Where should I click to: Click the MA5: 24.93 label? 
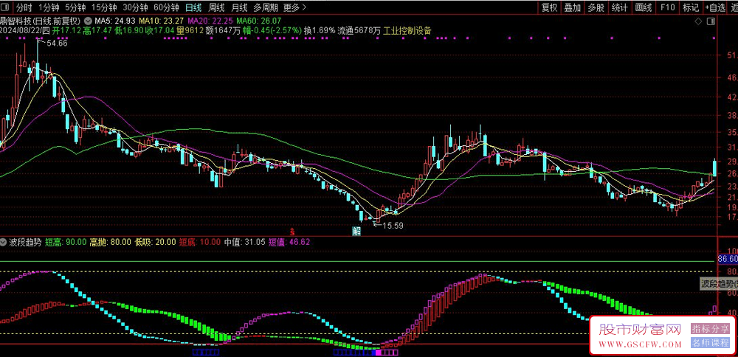[115, 21]
